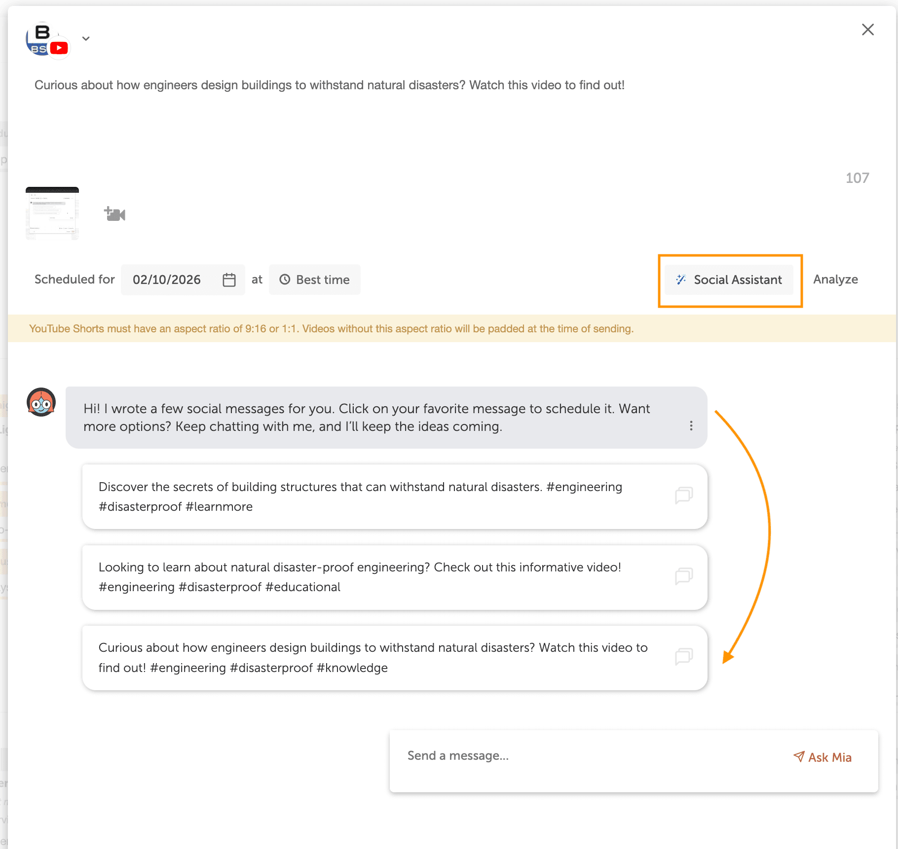
Task: Select the 'Discover the secrets' suggested message
Action: point(360,496)
